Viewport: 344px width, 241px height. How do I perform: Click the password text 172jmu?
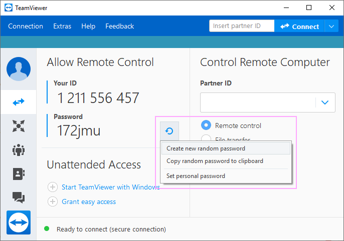click(x=79, y=131)
